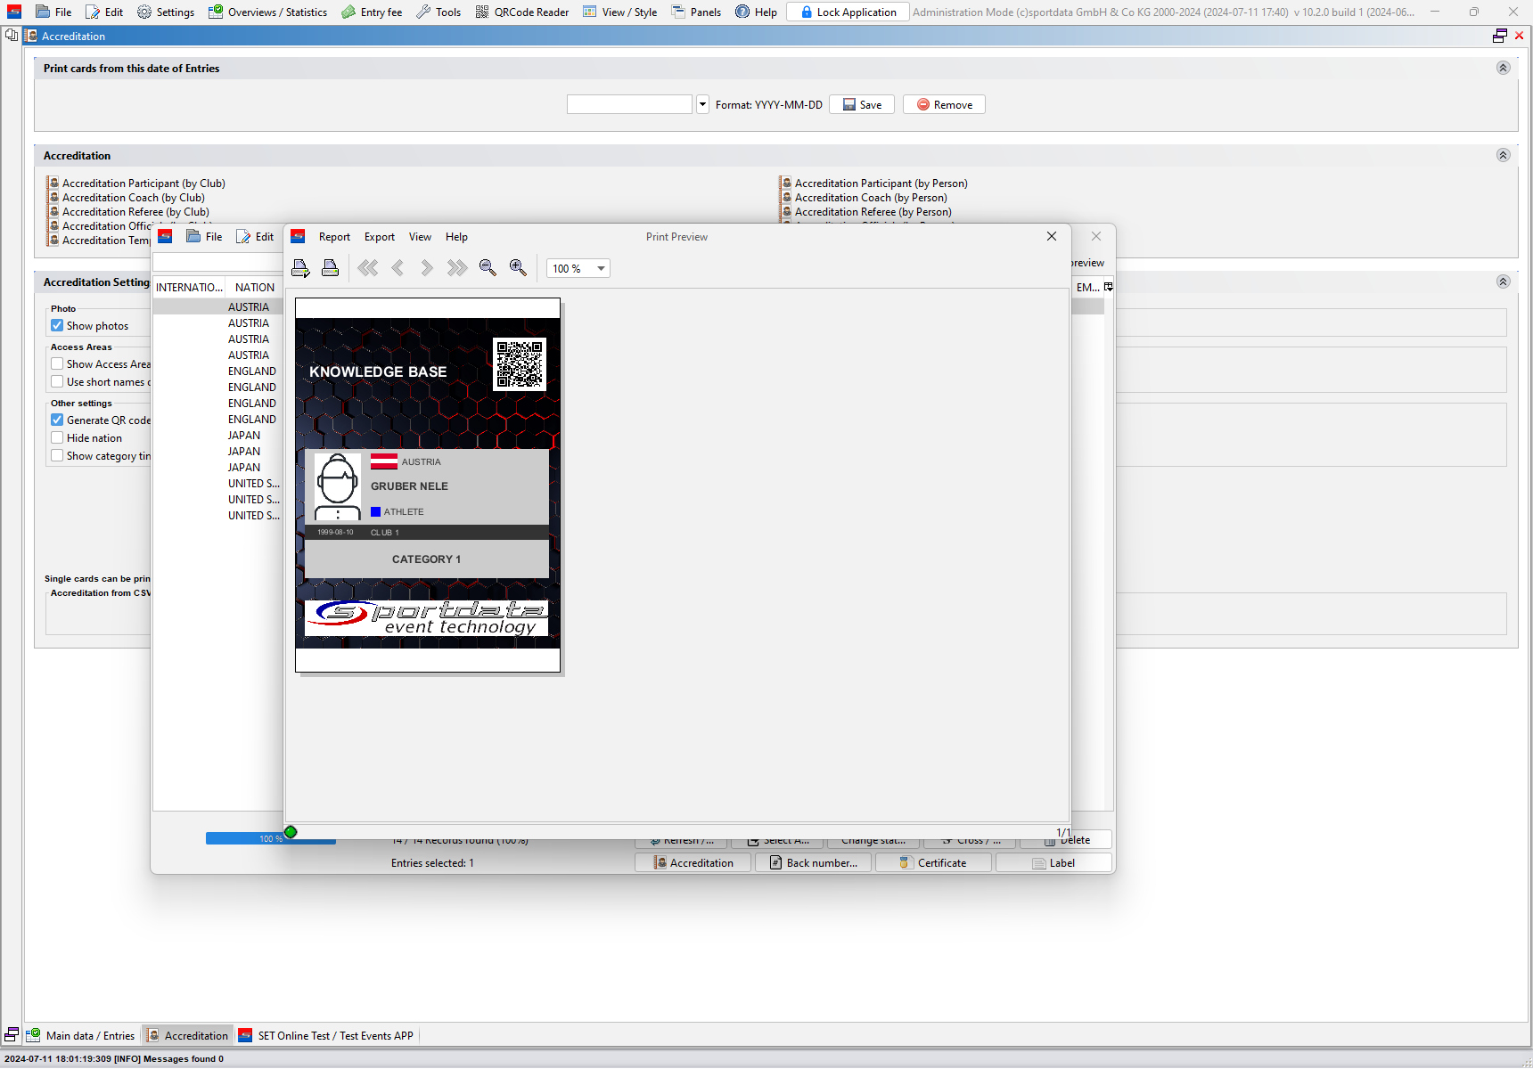Open the Overviews / Statistics menu
Image resolution: width=1533 pixels, height=1069 pixels.
pos(267,12)
